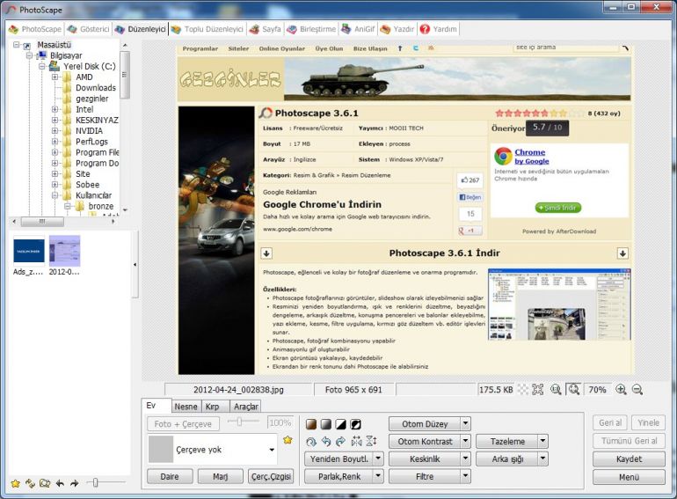The height and width of the screenshot is (499, 677).
Task: Collapse the side panel arrow
Action: (135, 264)
